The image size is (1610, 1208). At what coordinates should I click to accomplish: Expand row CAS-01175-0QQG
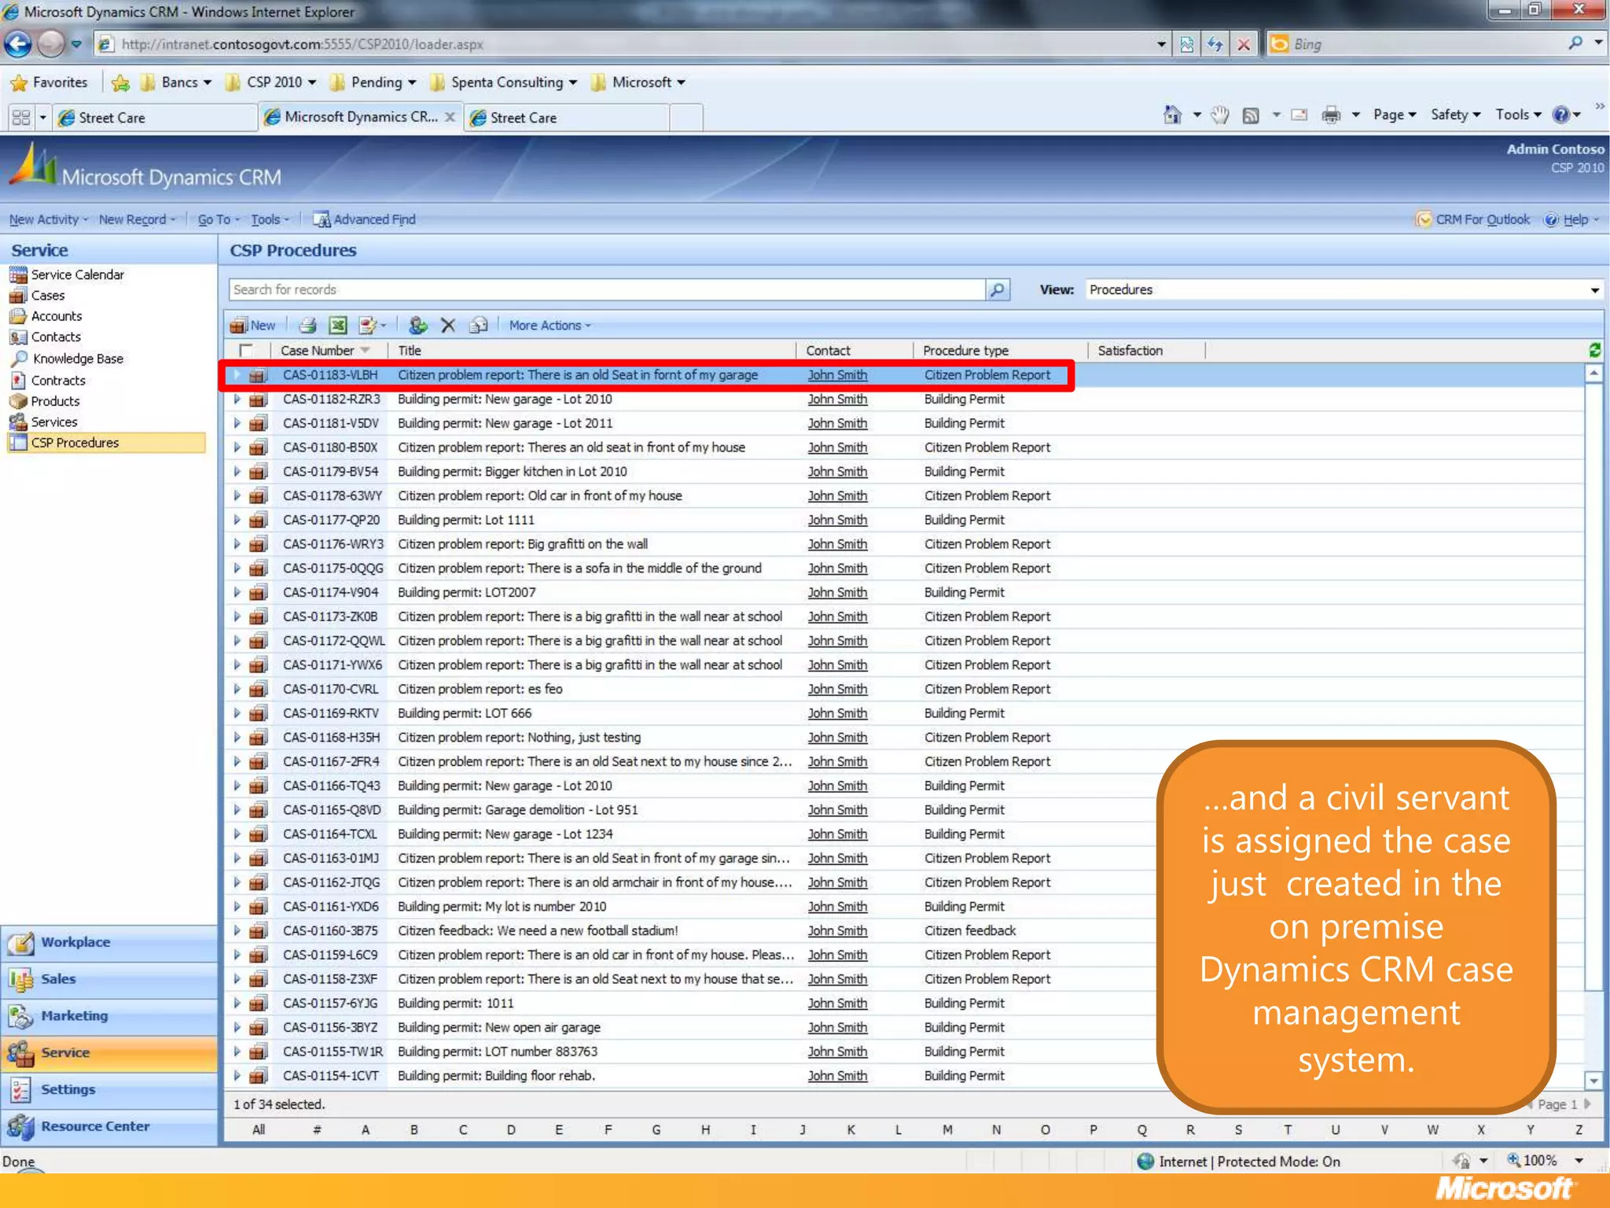237,569
